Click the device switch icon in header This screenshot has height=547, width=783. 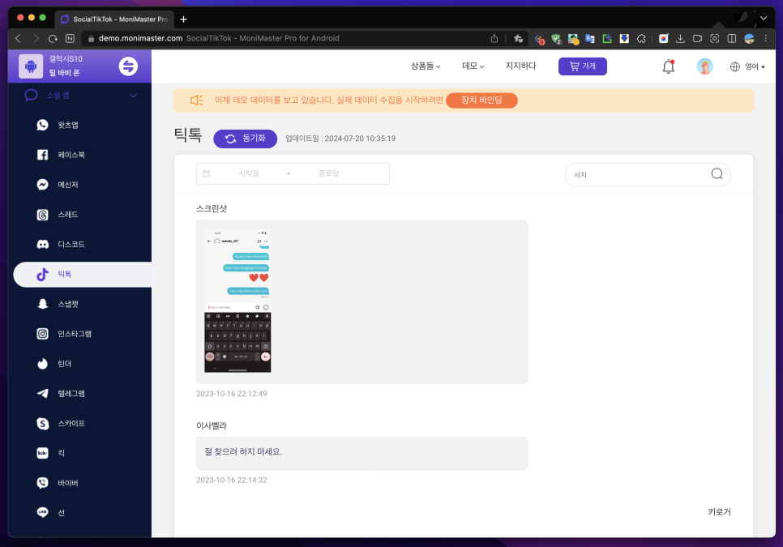coord(128,66)
